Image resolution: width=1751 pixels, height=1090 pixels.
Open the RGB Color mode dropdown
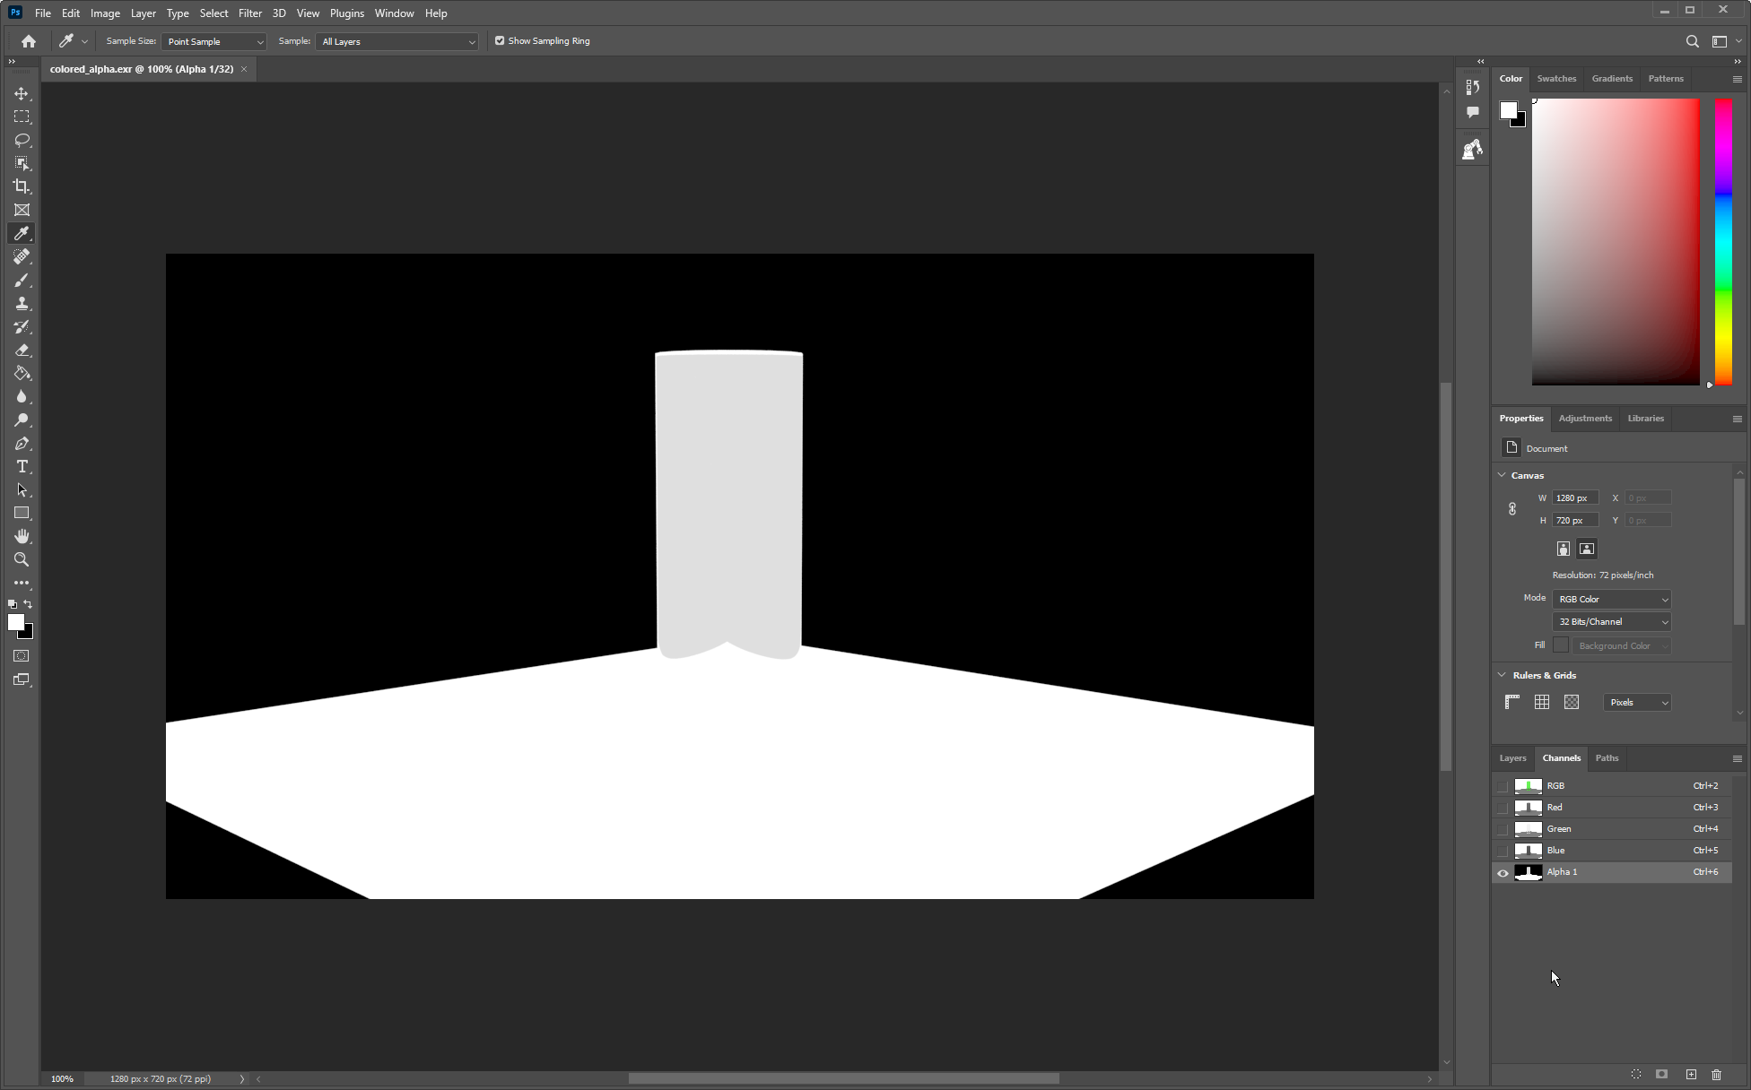(1612, 599)
